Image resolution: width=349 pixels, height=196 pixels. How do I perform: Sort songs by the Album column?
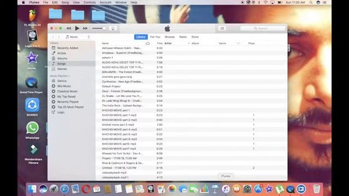pos(195,44)
